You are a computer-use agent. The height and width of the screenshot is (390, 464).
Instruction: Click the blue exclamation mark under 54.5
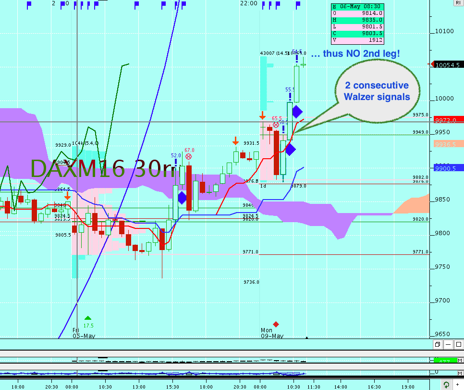tap(297, 59)
